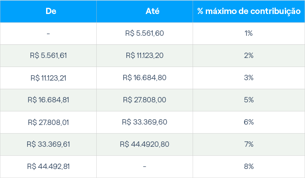Select the 7% contribution cell
Image resolution: width=305 pixels, height=178 pixels.
[249, 144]
